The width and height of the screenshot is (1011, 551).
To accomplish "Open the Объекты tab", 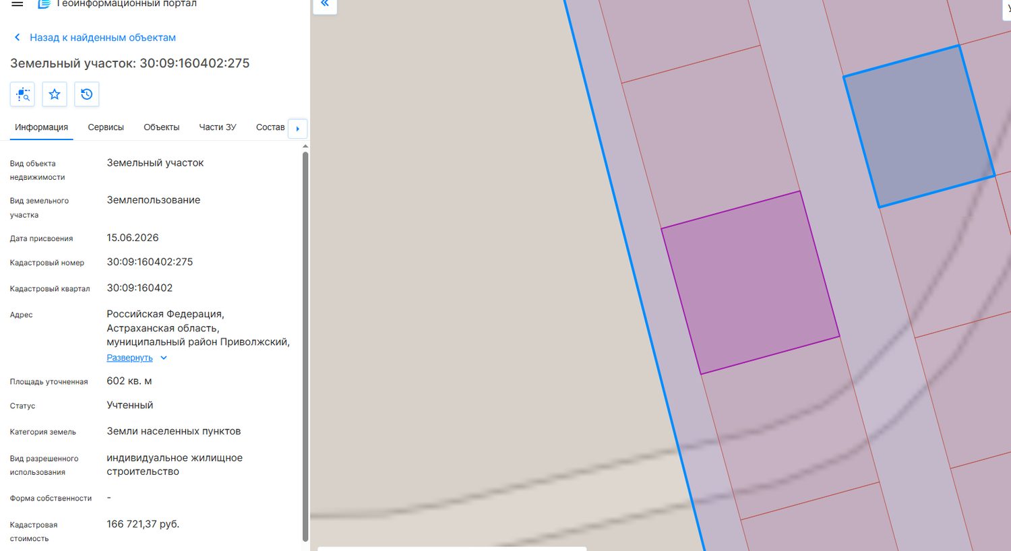I will click(161, 127).
